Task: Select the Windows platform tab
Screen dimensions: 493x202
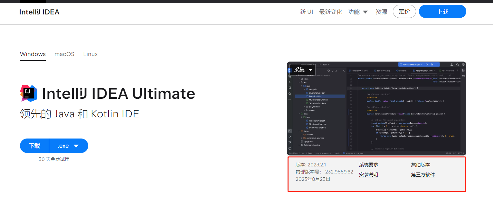Action: pyautogui.click(x=33, y=54)
